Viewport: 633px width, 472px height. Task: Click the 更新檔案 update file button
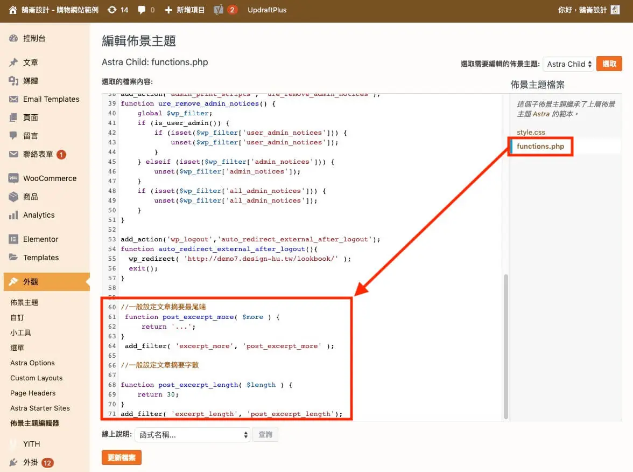pos(122,457)
